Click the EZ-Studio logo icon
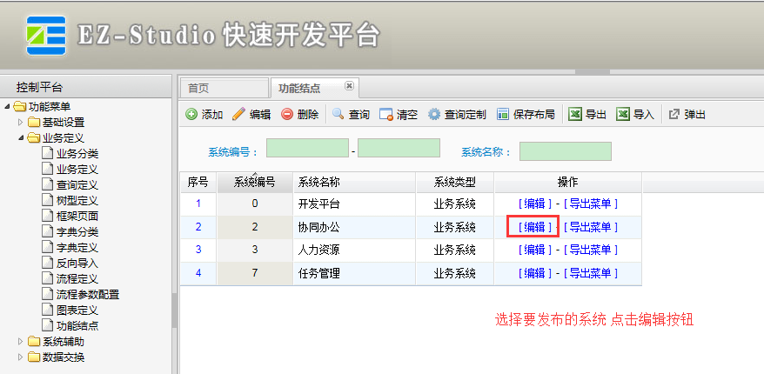 pos(46,36)
